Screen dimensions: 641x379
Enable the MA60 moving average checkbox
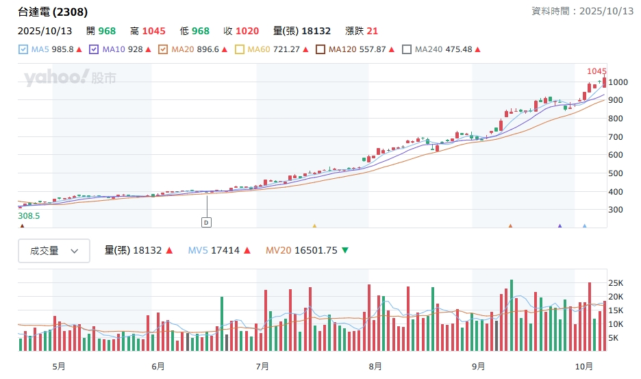[240, 49]
